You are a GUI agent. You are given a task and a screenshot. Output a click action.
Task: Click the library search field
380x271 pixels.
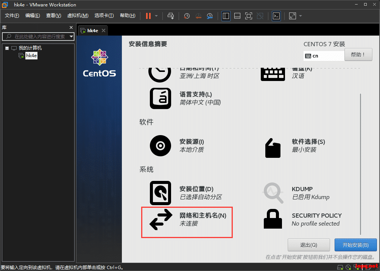(38, 36)
